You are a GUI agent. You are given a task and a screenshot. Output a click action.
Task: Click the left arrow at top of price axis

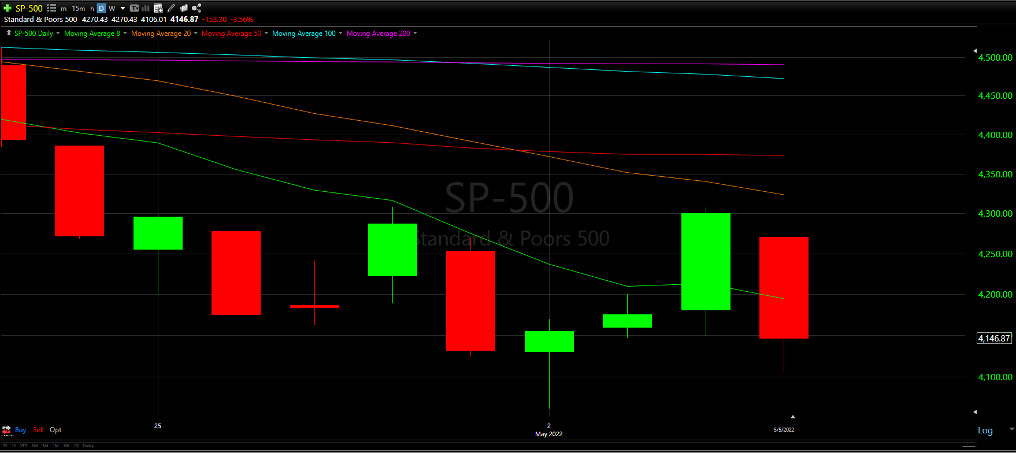(975, 51)
